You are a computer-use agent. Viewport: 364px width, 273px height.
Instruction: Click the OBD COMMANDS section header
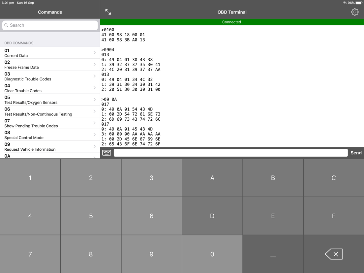(x=19, y=43)
